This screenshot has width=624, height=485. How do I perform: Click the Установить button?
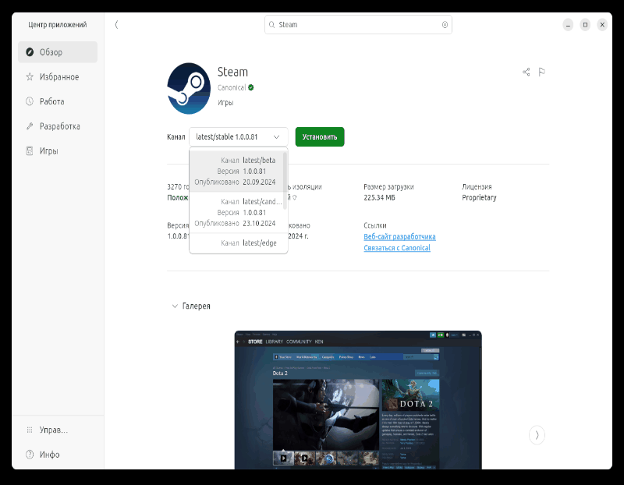pos(320,137)
